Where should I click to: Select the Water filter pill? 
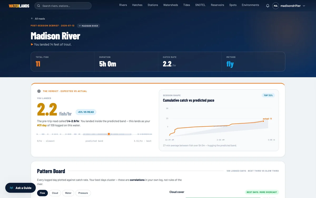68,193
